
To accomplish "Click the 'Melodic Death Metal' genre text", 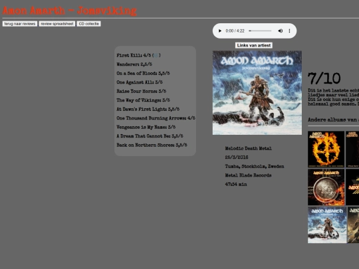I will coord(248,149).
